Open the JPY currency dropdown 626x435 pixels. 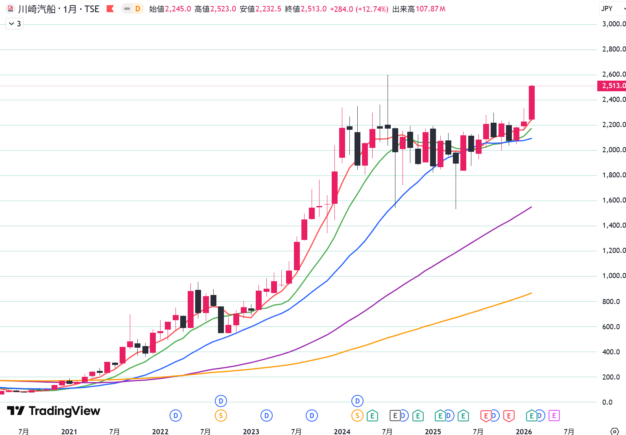pos(612,9)
